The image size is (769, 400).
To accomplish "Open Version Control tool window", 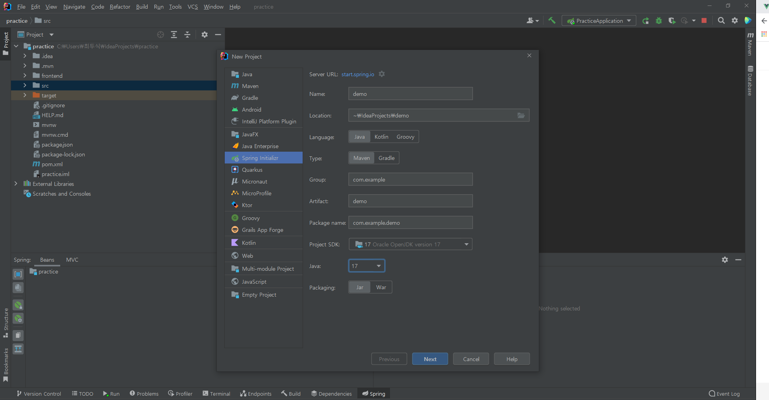I will tap(39, 394).
